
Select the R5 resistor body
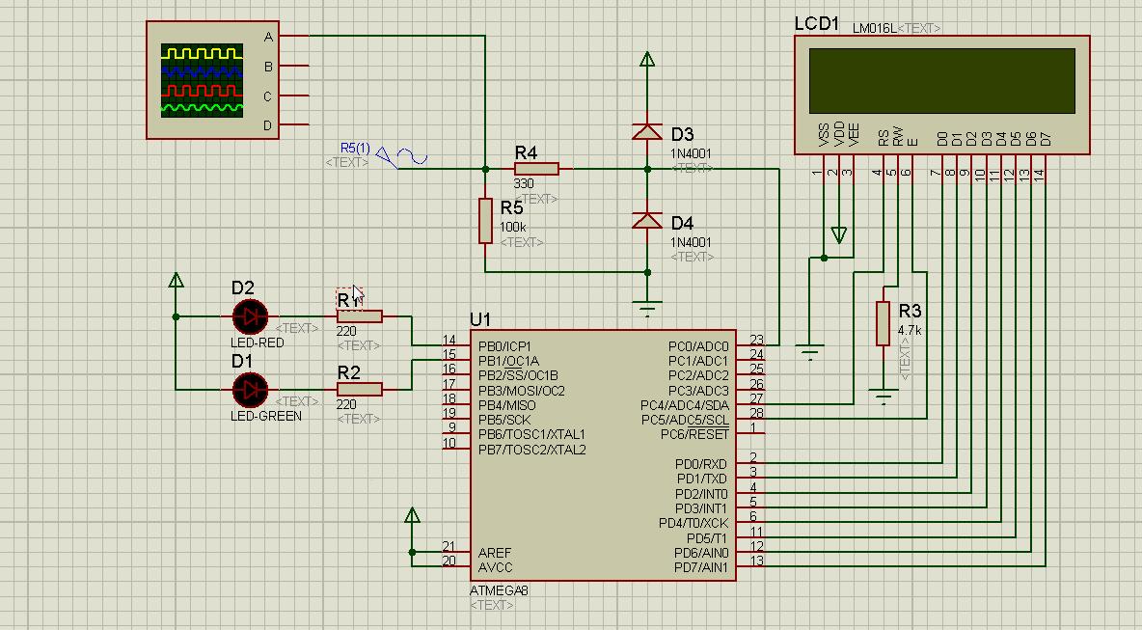point(486,220)
